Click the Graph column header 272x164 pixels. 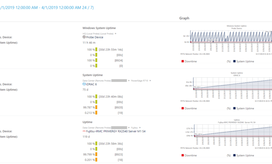click(x=184, y=18)
